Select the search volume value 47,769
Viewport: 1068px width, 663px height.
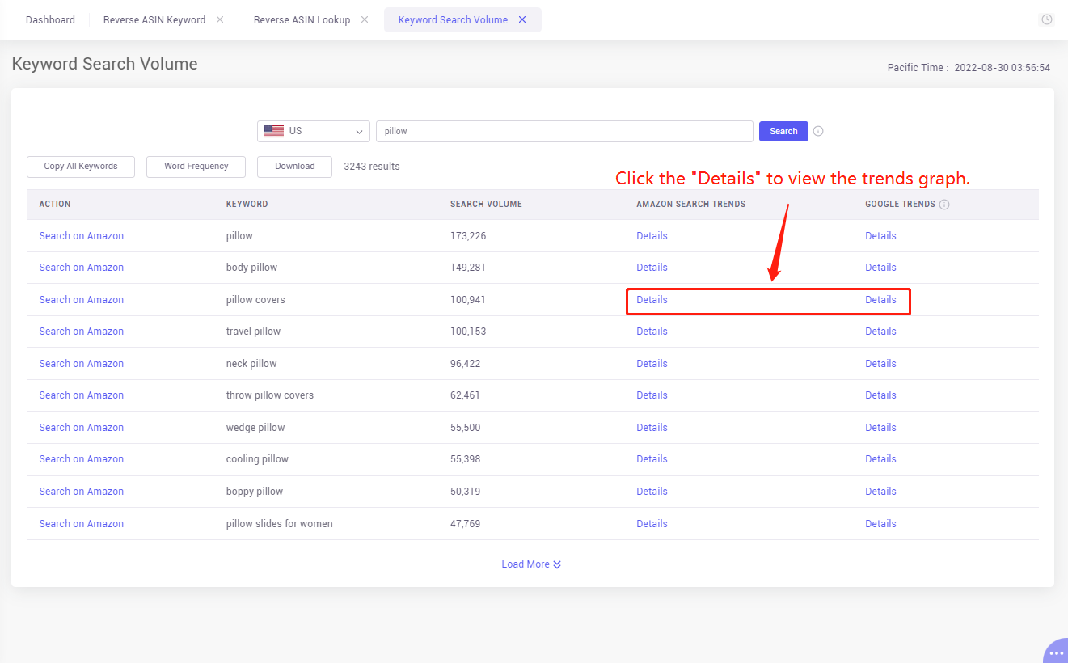(466, 524)
